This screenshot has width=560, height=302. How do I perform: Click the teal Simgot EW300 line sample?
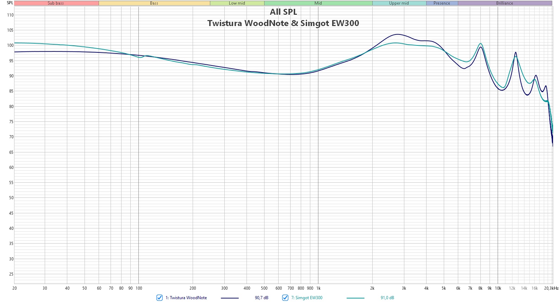(x=355, y=298)
